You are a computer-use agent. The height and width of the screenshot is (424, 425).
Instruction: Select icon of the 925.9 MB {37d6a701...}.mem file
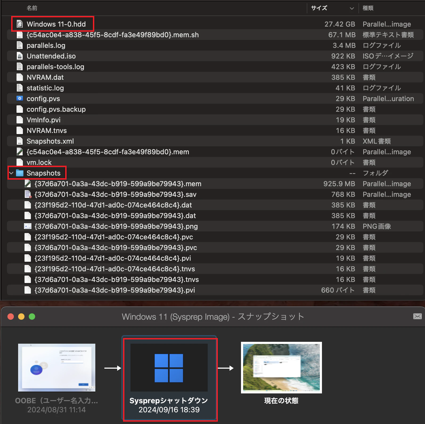coord(28,184)
